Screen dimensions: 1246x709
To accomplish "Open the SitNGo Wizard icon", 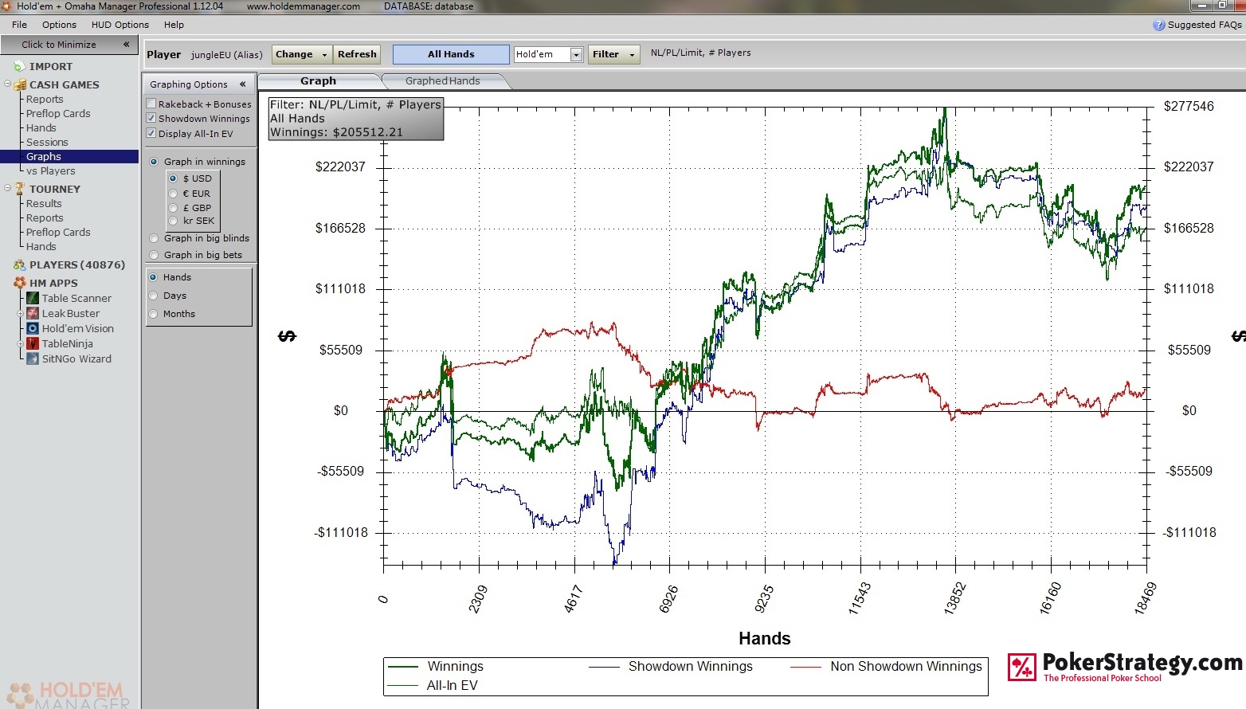I will tap(33, 358).
